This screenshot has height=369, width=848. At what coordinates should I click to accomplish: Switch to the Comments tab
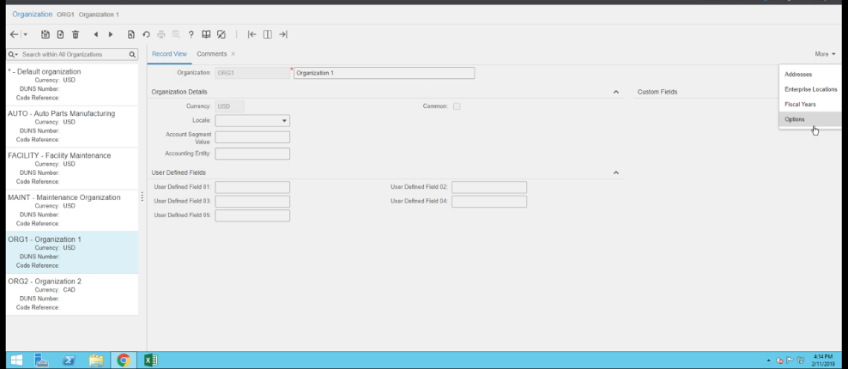tap(212, 54)
